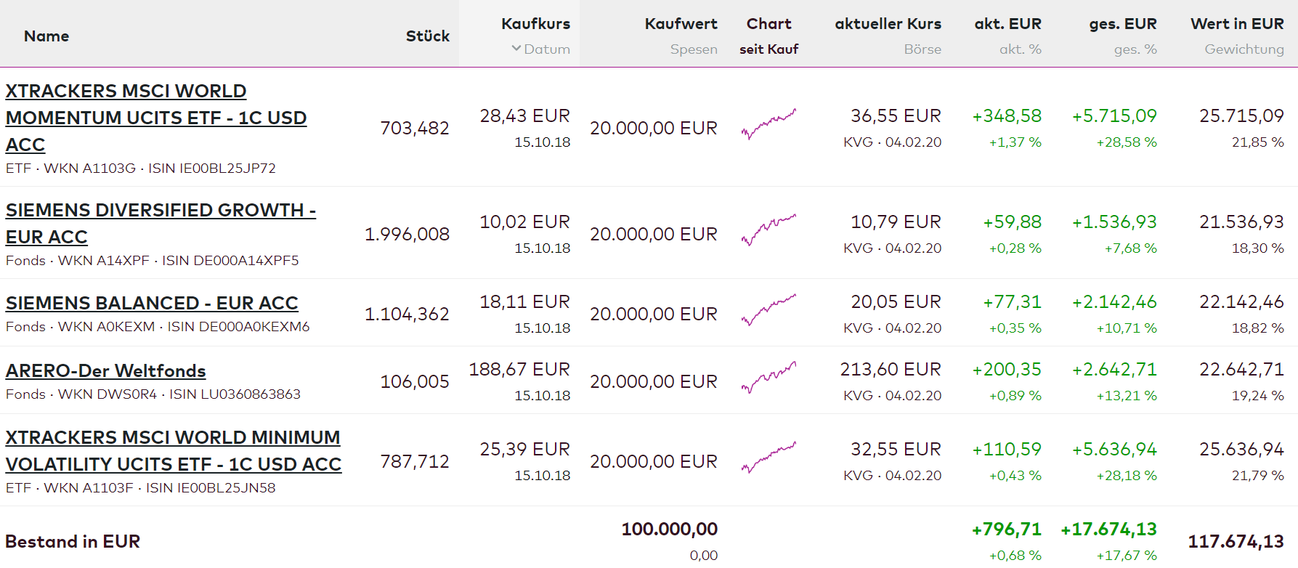
Task: Sort by the ges. EUR column header
Action: (1122, 24)
